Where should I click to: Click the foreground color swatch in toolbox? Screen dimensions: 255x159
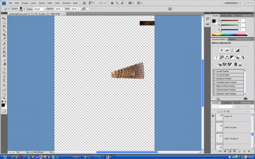(3, 105)
